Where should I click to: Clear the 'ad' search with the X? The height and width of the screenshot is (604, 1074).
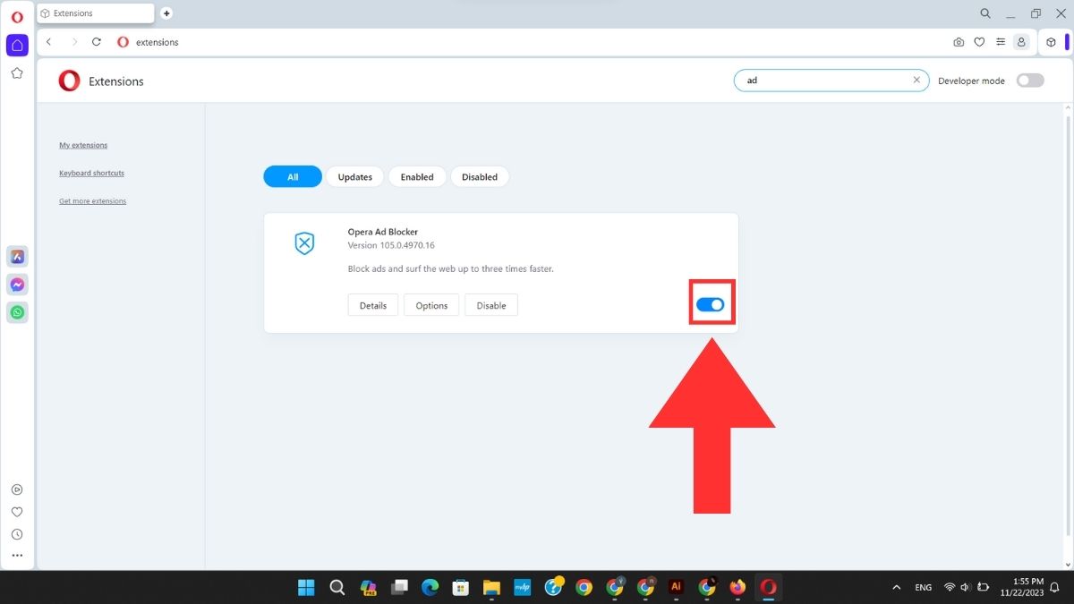(x=916, y=80)
